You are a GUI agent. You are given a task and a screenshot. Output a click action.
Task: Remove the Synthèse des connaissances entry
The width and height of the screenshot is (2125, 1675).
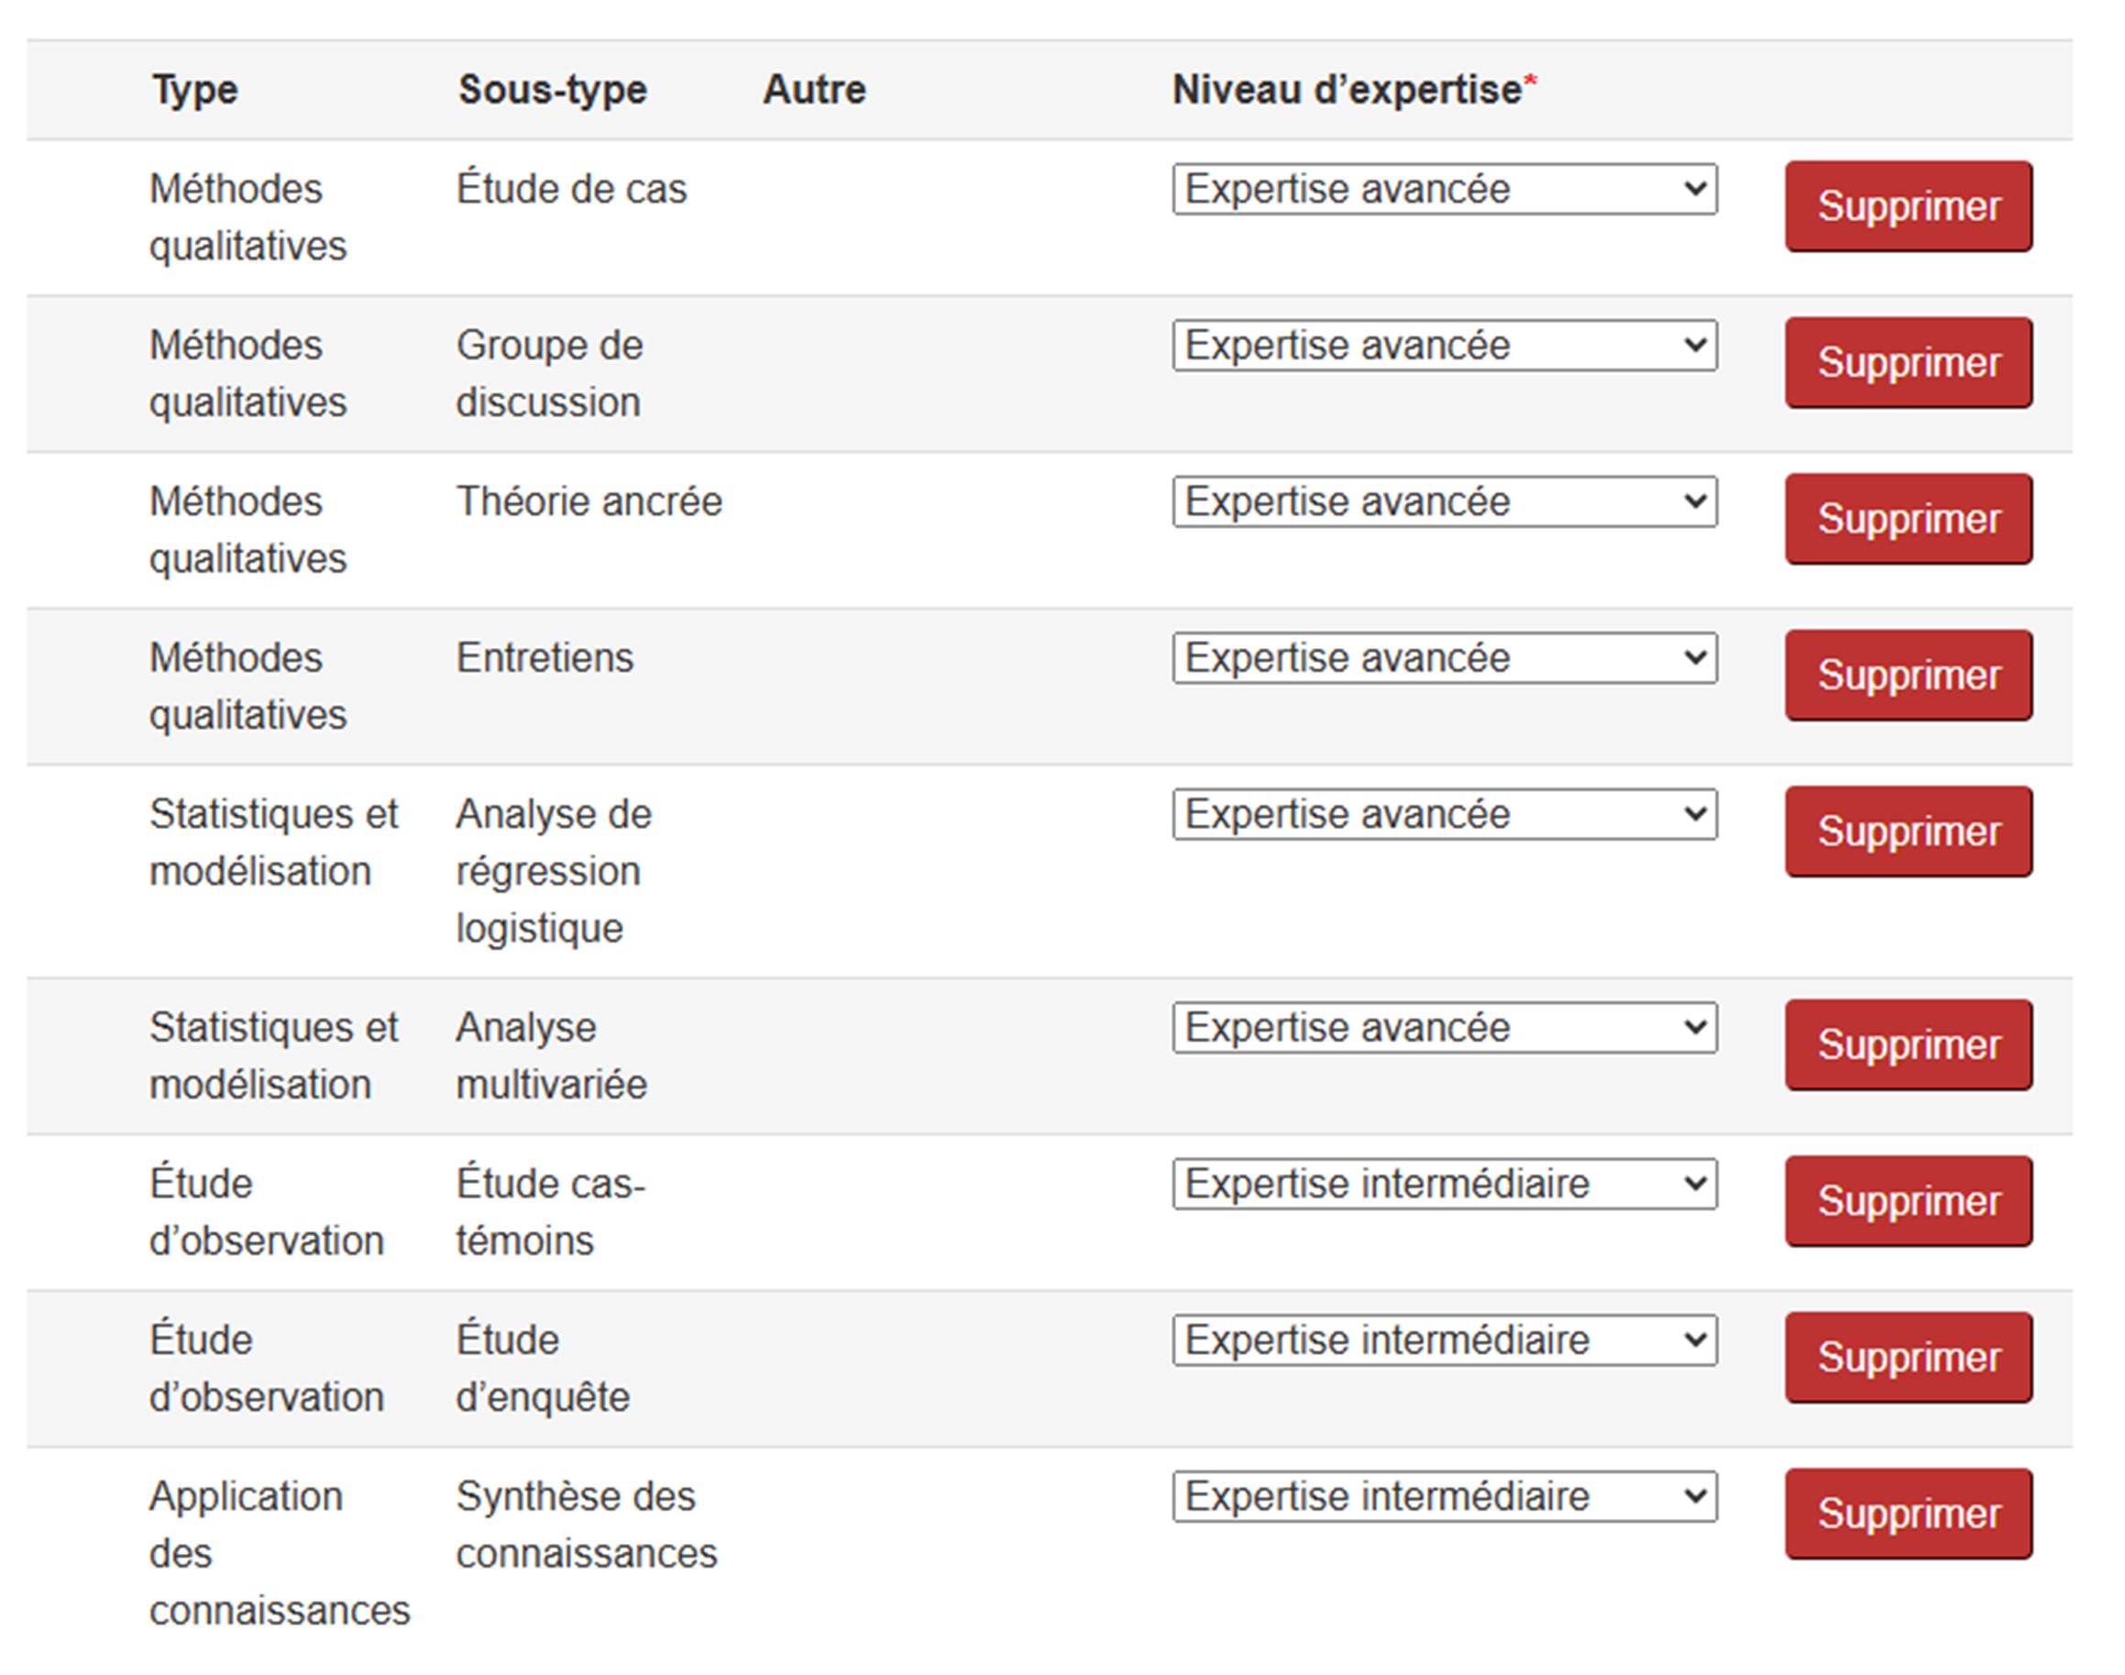(x=1908, y=1515)
